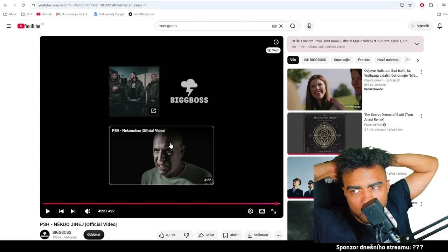
Task: Open options menu for Hallstatt sponsored video
Action: pyautogui.click(x=421, y=72)
